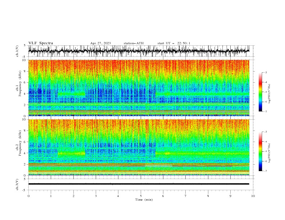The height and width of the screenshot is (220, 285).
Task: Click the ch.2 'Frequency (kHz)' axis label
Action: [20, 143]
